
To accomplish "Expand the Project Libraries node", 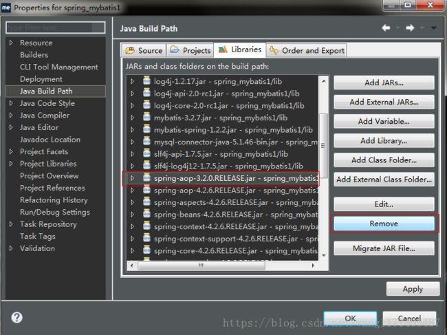I will click(11, 164).
